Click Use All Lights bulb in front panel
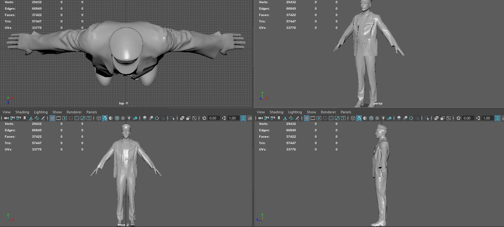Screen dimensions: 504x227 point(129,118)
